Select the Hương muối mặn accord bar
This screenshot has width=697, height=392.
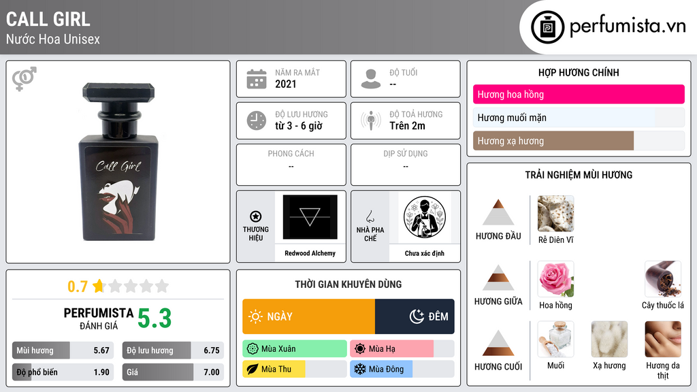579,118
